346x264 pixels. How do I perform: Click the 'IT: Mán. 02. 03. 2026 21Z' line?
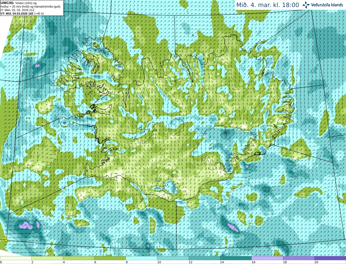point(17,10)
